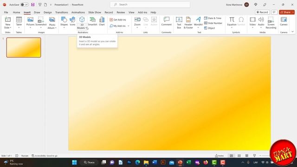Image resolution: width=297 pixels, height=167 pixels.
Task: Open Header & Footer settings
Action: pyautogui.click(x=188, y=23)
